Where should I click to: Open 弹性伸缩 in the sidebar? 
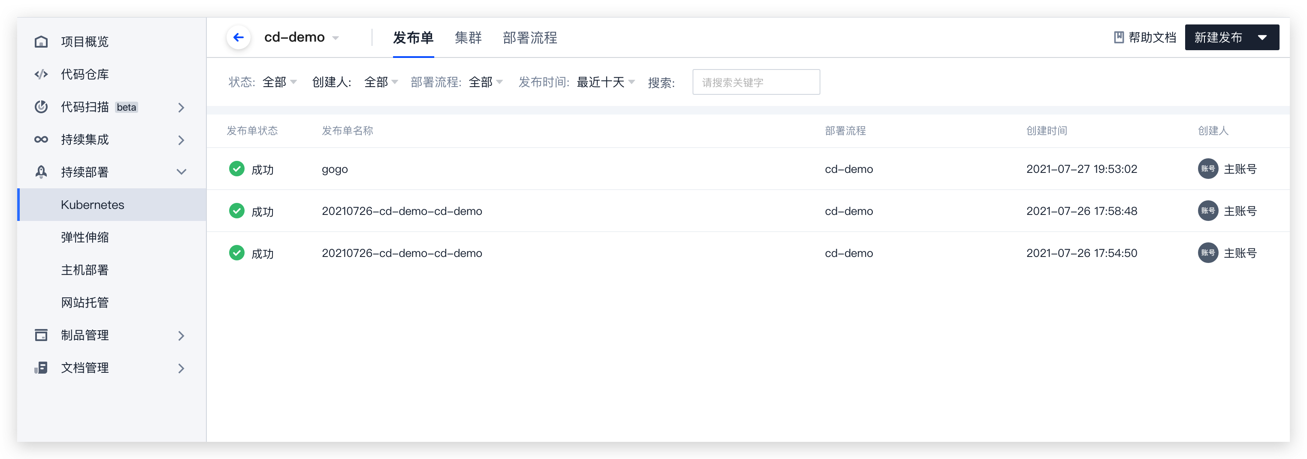click(85, 237)
